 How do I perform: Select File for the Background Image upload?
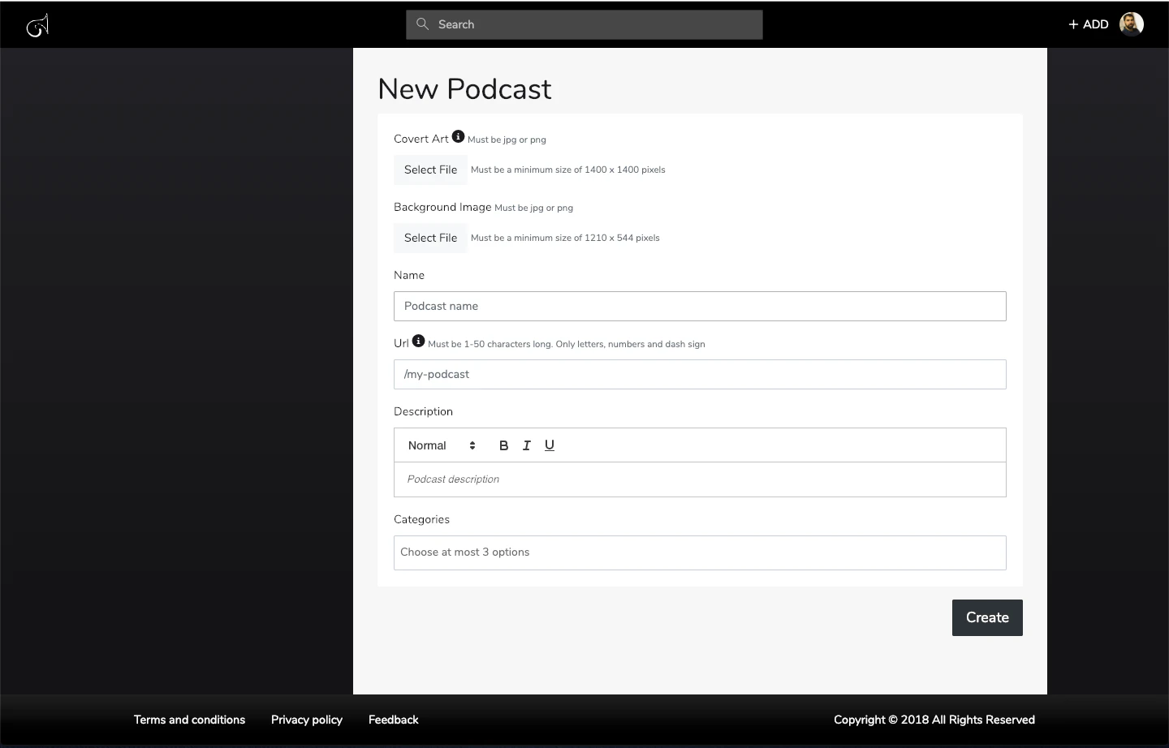click(x=430, y=238)
